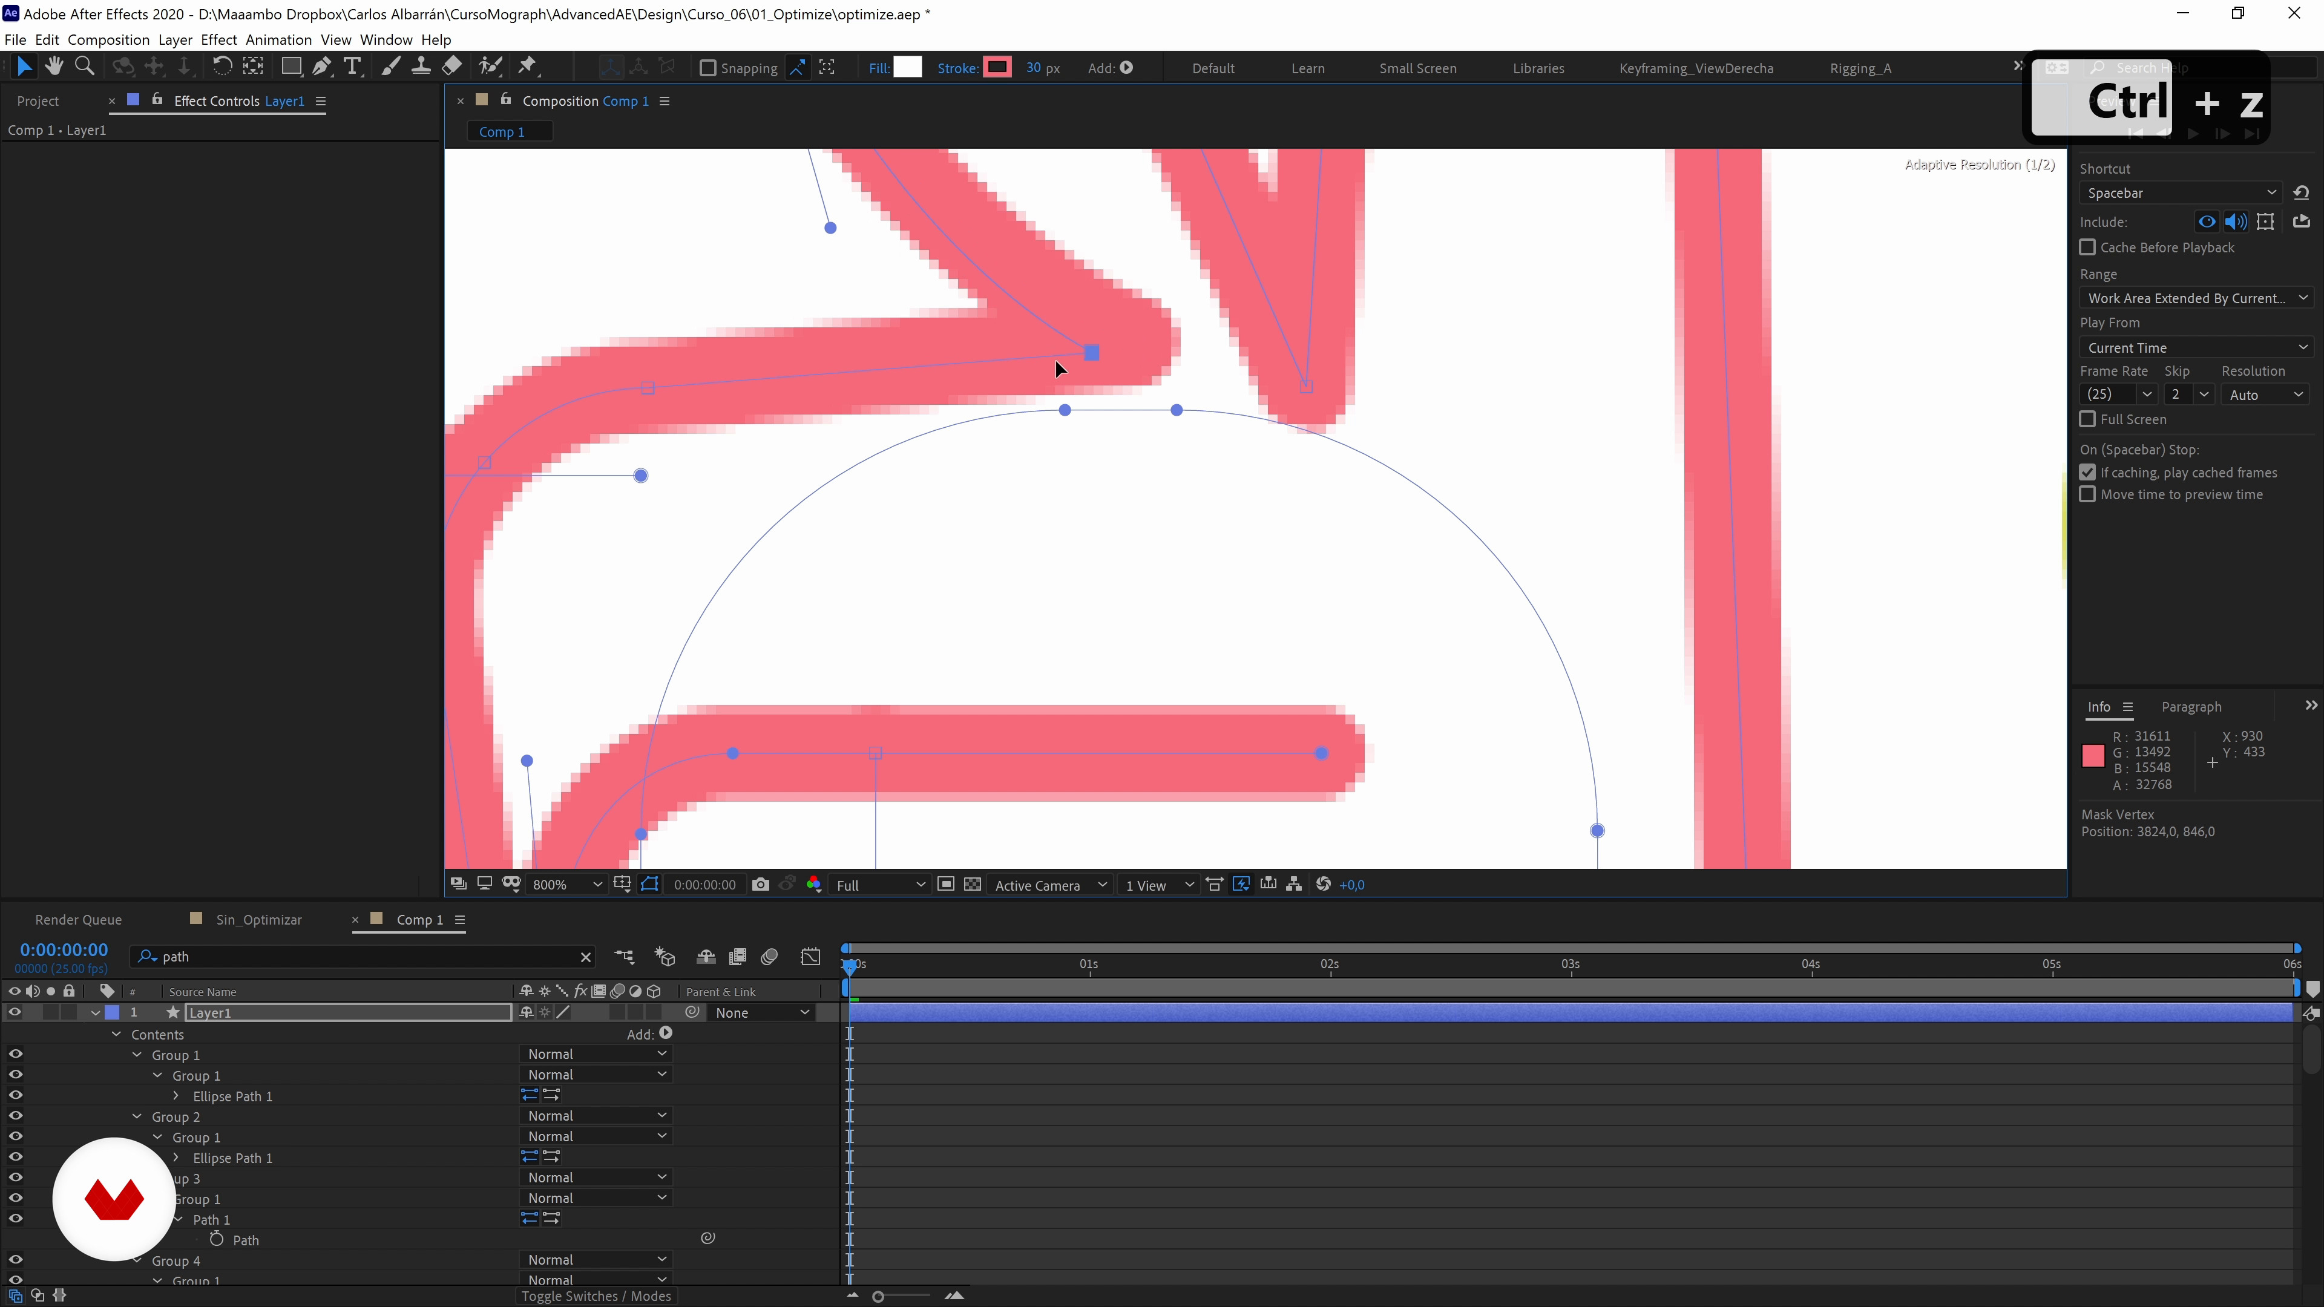2324x1307 pixels.
Task: Click the Comp 1 breadcrumb button
Action: (510, 132)
